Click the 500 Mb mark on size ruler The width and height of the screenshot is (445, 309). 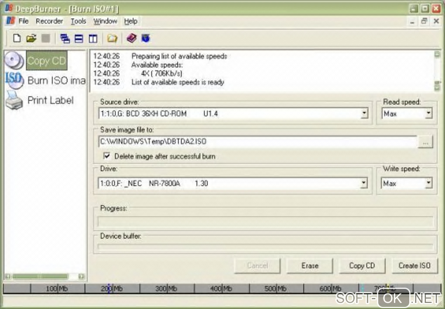pos(275,289)
